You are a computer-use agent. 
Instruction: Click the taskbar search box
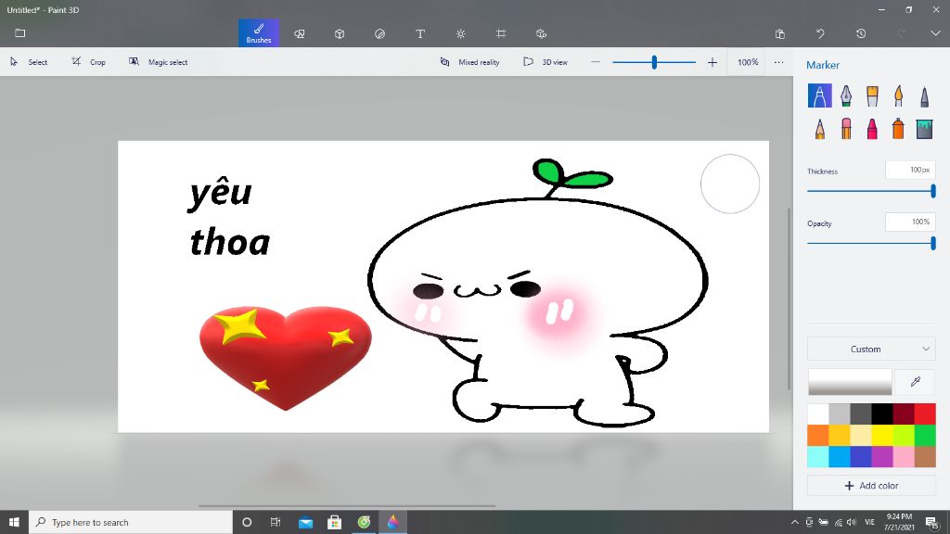(131, 522)
